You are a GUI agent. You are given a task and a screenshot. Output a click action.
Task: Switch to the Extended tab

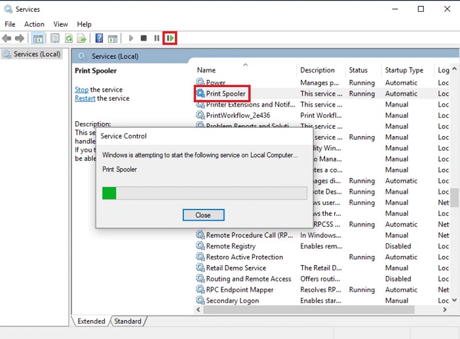coord(91,321)
